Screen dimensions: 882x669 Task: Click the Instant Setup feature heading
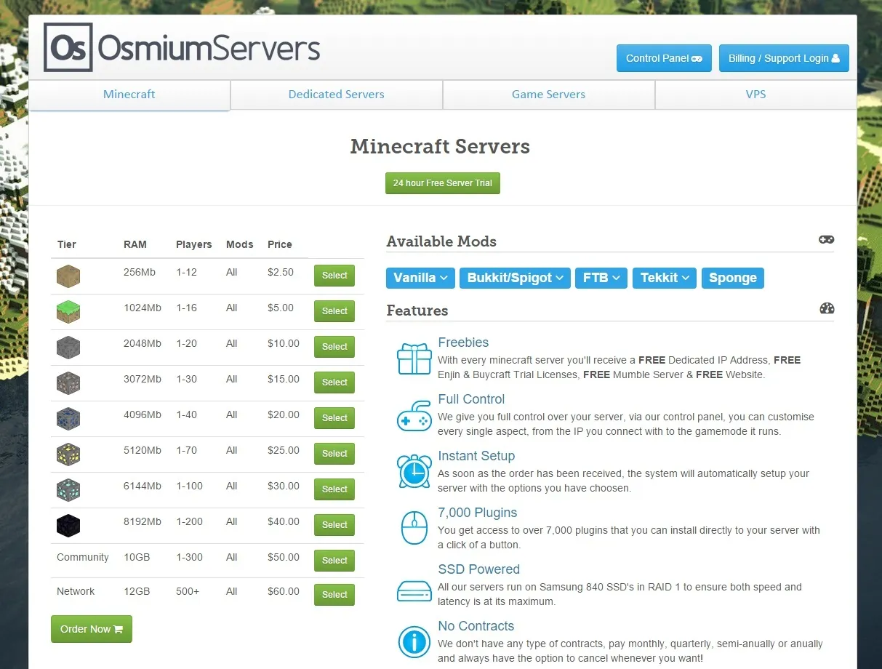[476, 456]
